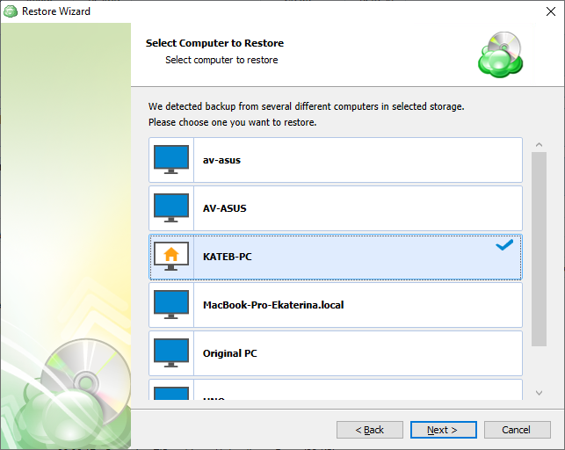Click the AV-ASUS uppercase monitor icon

(171, 208)
